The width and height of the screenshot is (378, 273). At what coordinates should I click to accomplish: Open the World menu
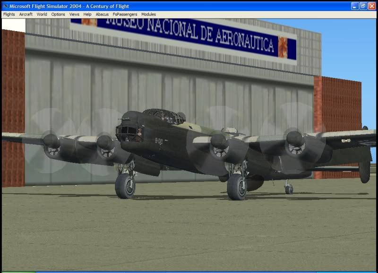tap(42, 15)
